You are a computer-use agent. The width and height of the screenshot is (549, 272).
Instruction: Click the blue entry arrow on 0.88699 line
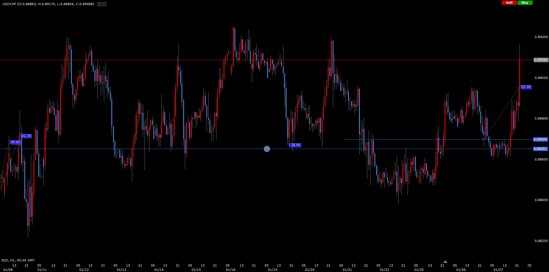coord(483,139)
